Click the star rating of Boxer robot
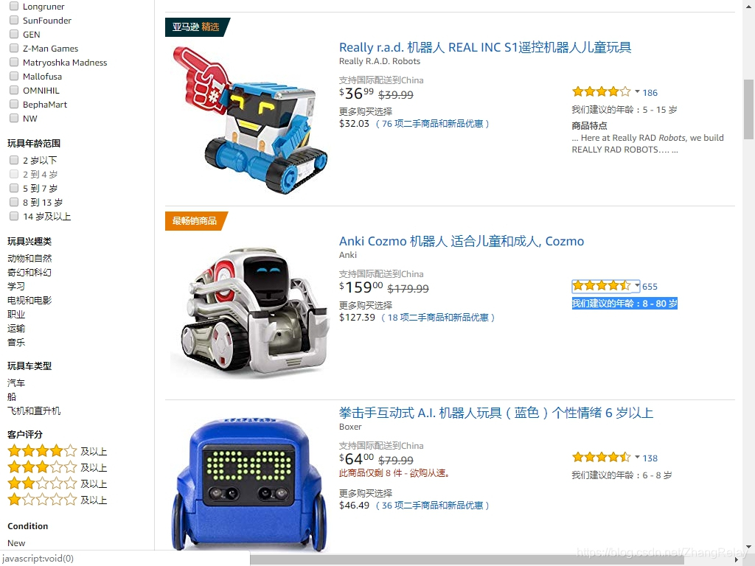 pyautogui.click(x=602, y=458)
